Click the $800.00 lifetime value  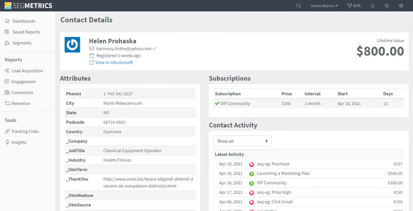[380, 51]
